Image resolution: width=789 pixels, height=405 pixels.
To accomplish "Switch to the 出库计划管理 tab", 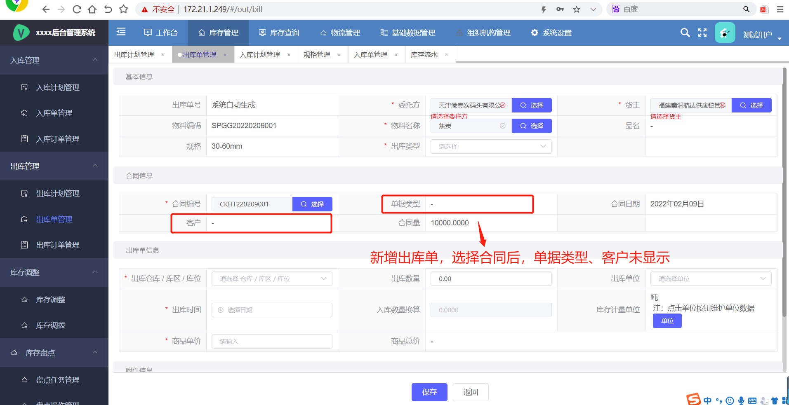I will click(x=134, y=54).
